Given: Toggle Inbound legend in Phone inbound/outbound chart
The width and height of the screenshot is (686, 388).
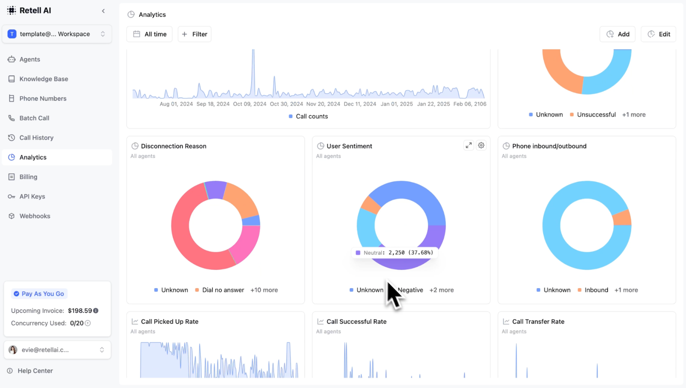Looking at the screenshot, I should click(593, 290).
